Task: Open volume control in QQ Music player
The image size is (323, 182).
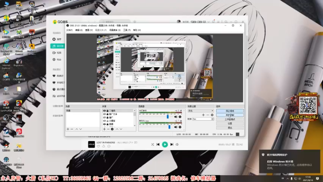Action: tap(177, 144)
